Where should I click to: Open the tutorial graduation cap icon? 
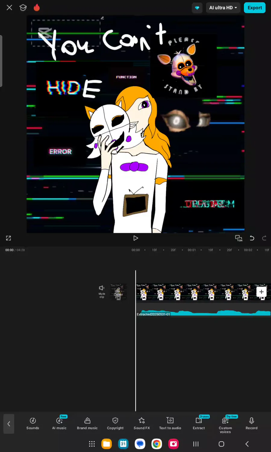tap(23, 8)
